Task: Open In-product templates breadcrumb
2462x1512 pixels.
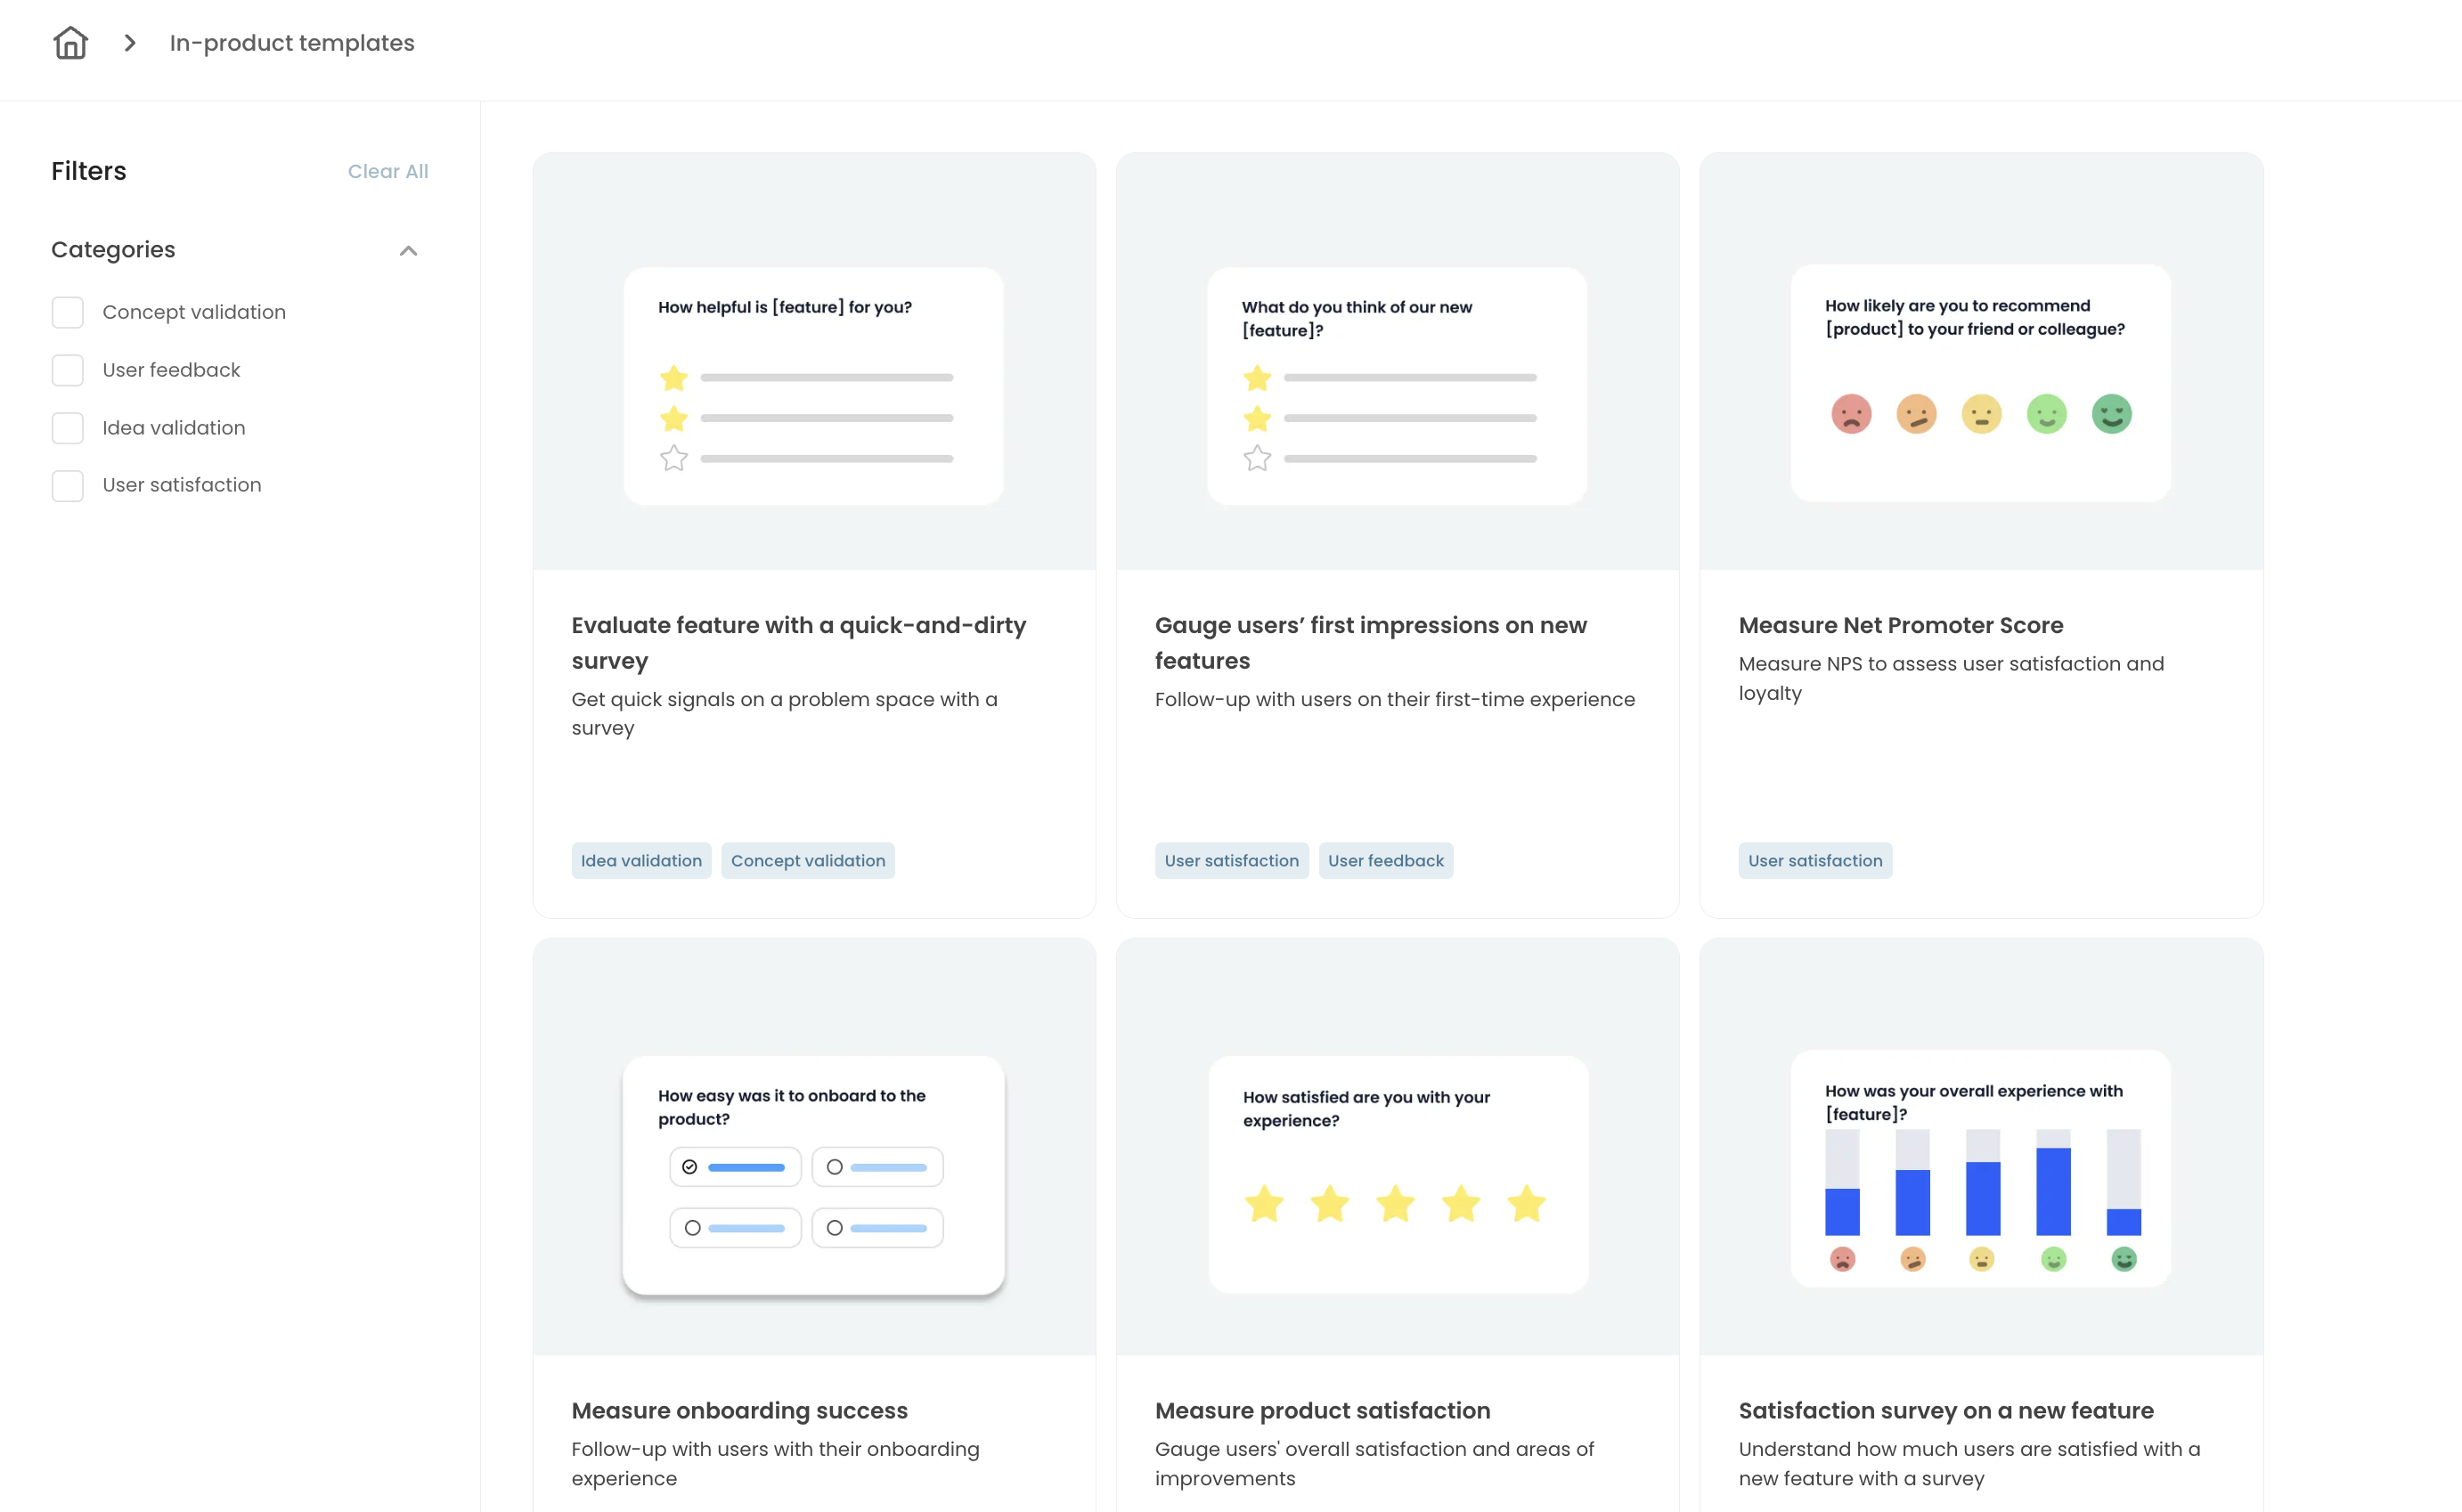Action: (x=292, y=43)
